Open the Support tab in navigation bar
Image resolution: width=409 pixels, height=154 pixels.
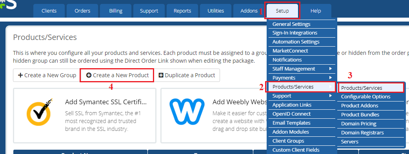(x=149, y=11)
